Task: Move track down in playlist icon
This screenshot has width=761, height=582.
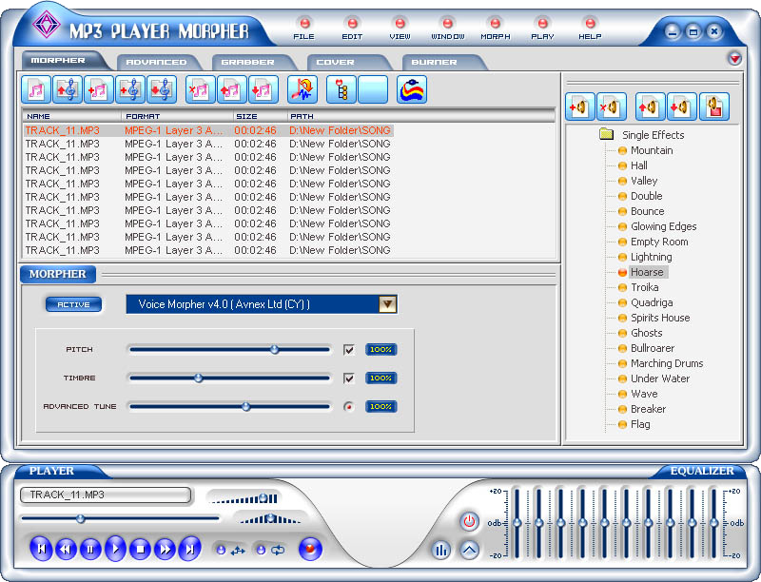Action: (263, 89)
